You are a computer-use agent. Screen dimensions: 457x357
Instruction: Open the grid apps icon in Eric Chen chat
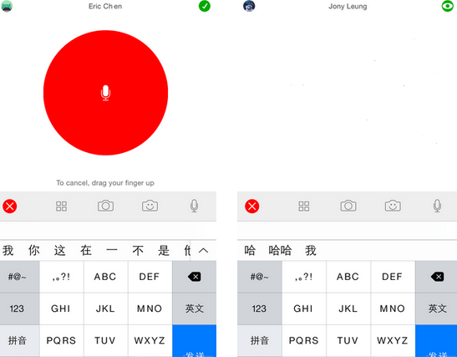(61, 207)
